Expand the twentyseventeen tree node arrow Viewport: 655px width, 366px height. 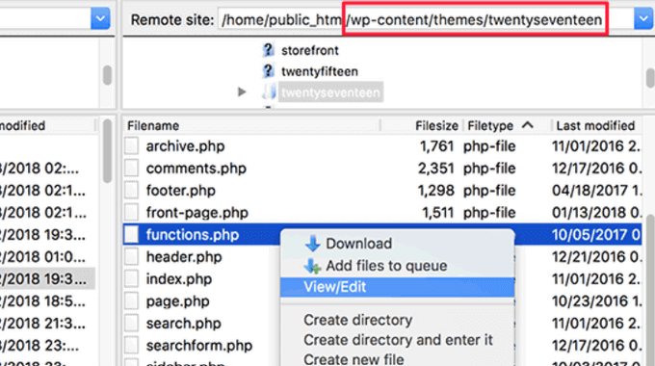point(242,91)
